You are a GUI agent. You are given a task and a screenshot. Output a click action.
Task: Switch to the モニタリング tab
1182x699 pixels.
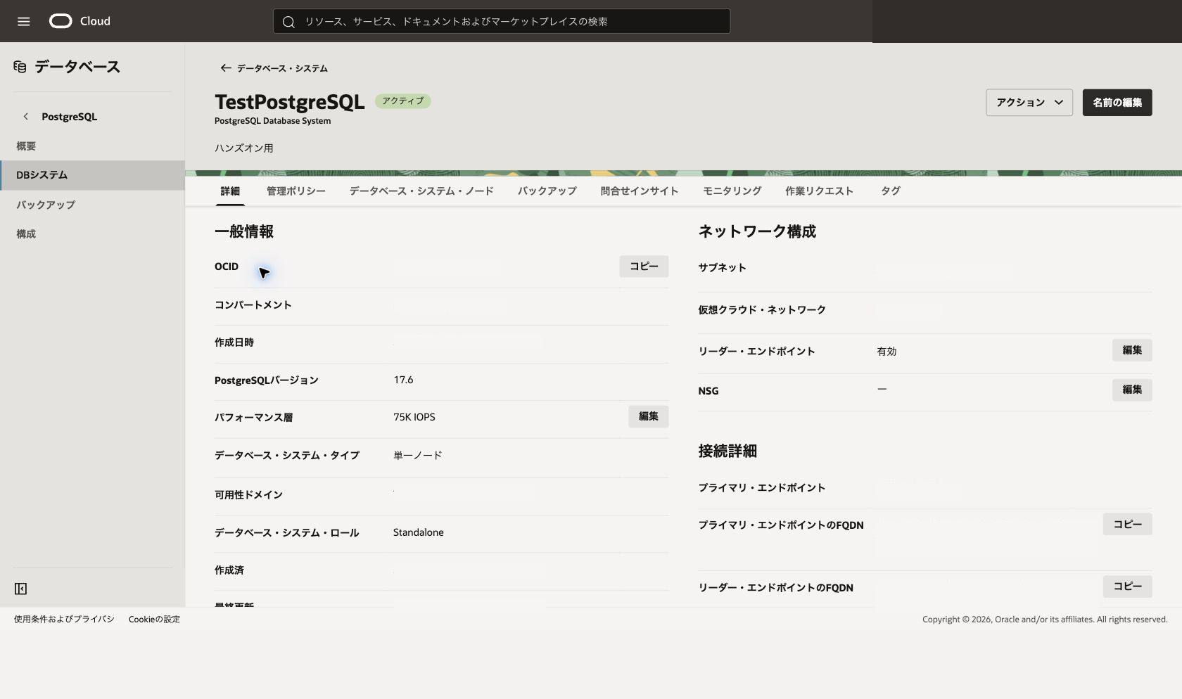click(x=732, y=191)
